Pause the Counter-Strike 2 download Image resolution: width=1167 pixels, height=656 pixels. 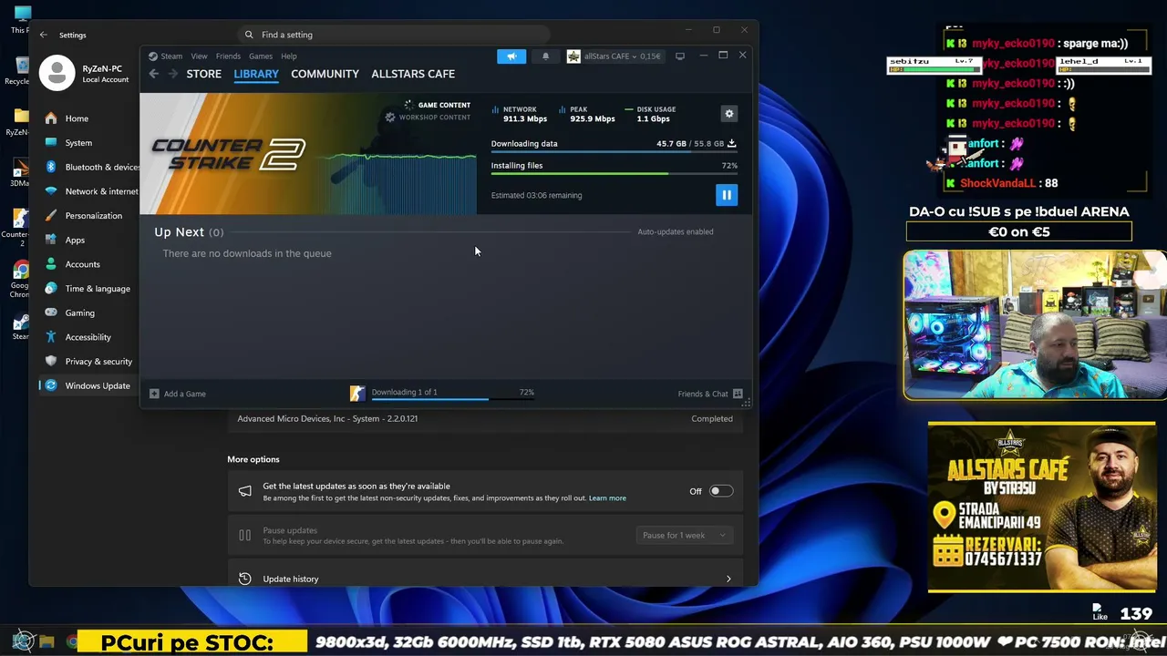click(x=727, y=195)
